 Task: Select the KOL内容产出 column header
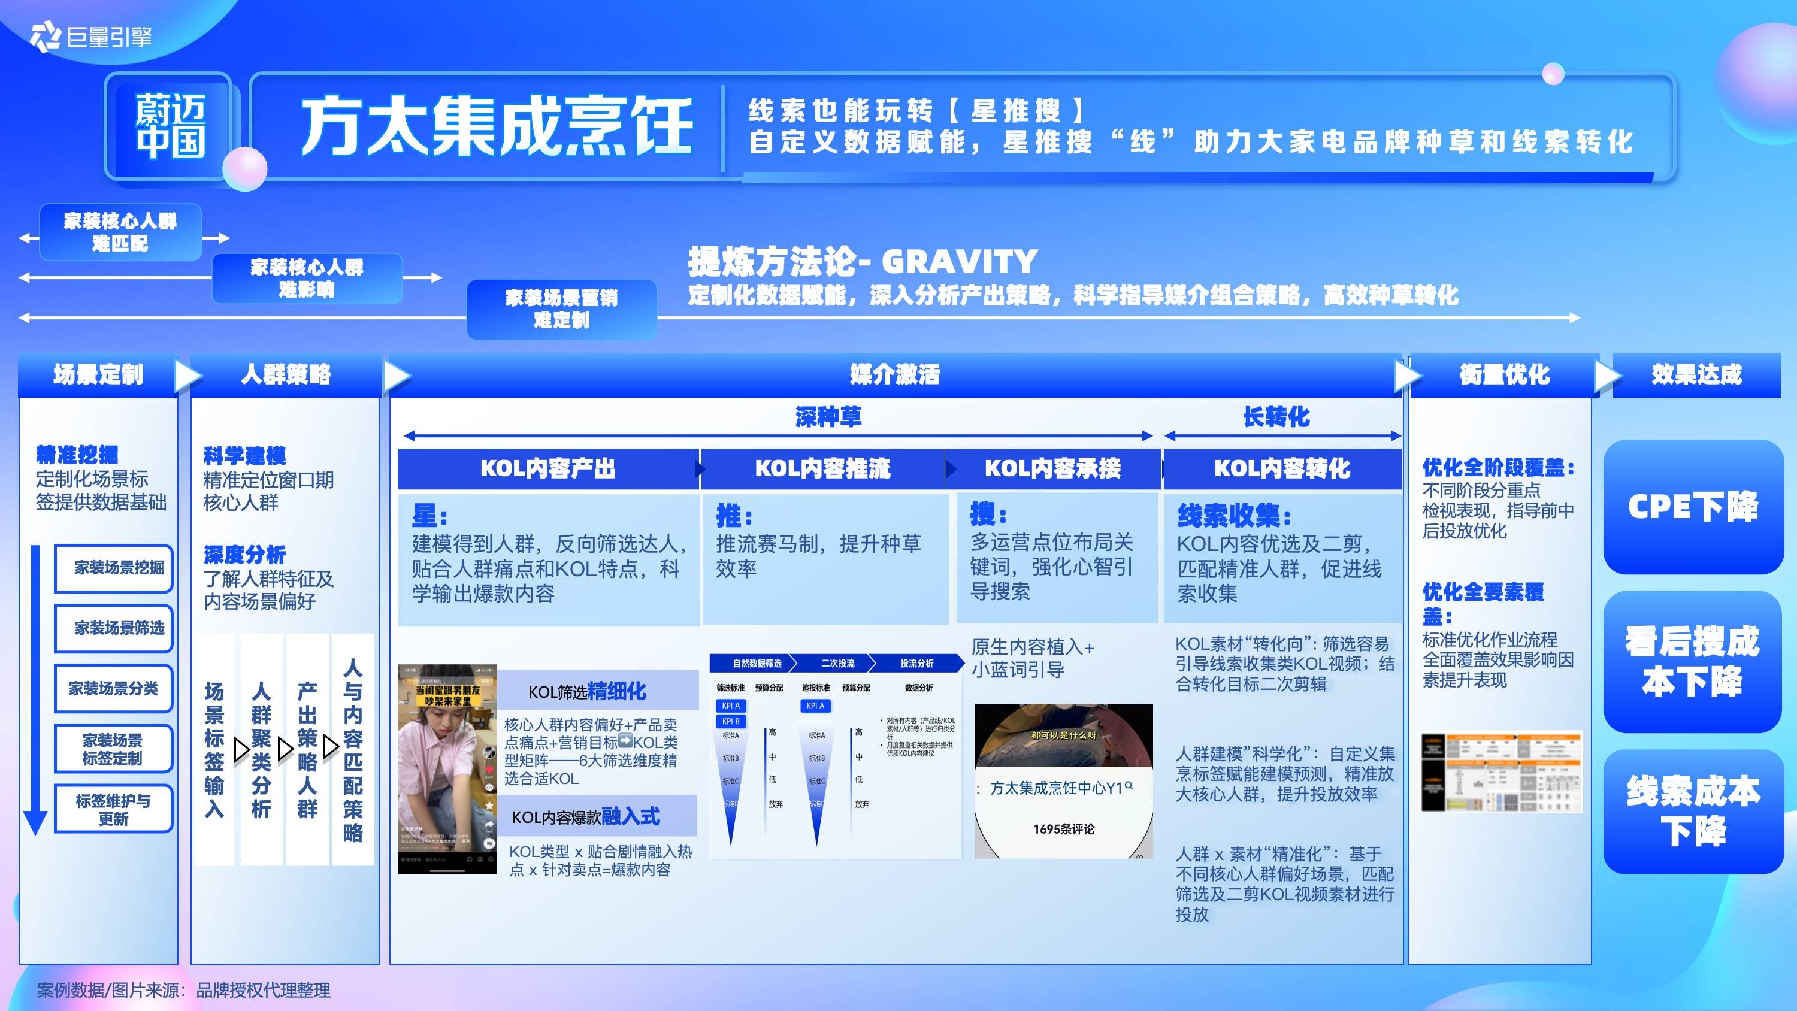547,469
